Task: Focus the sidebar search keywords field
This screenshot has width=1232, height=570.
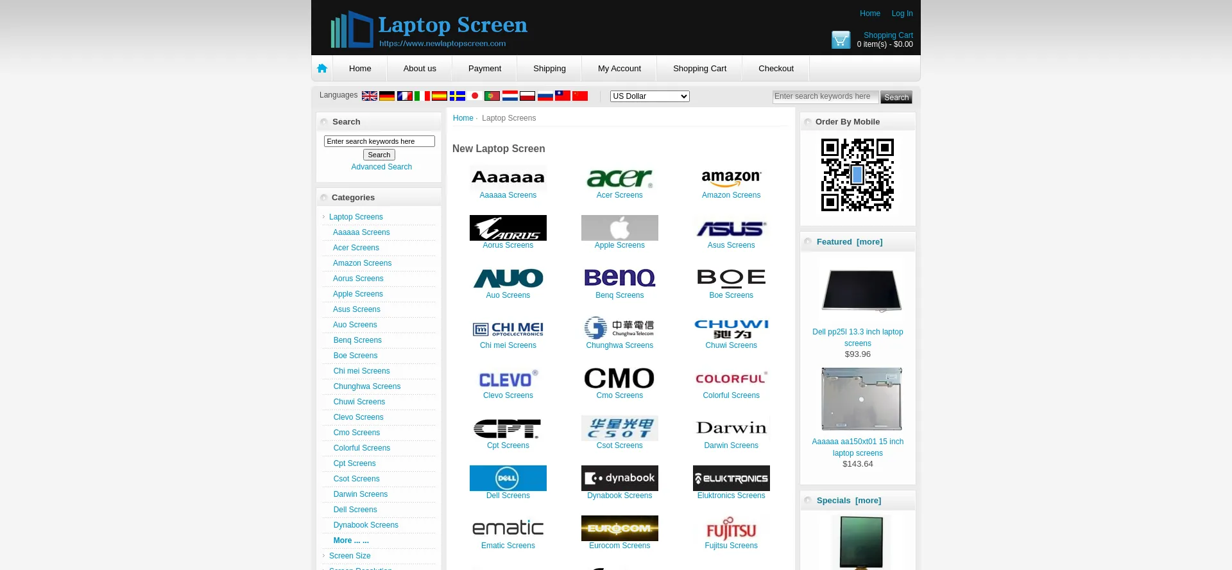Action: 379,141
